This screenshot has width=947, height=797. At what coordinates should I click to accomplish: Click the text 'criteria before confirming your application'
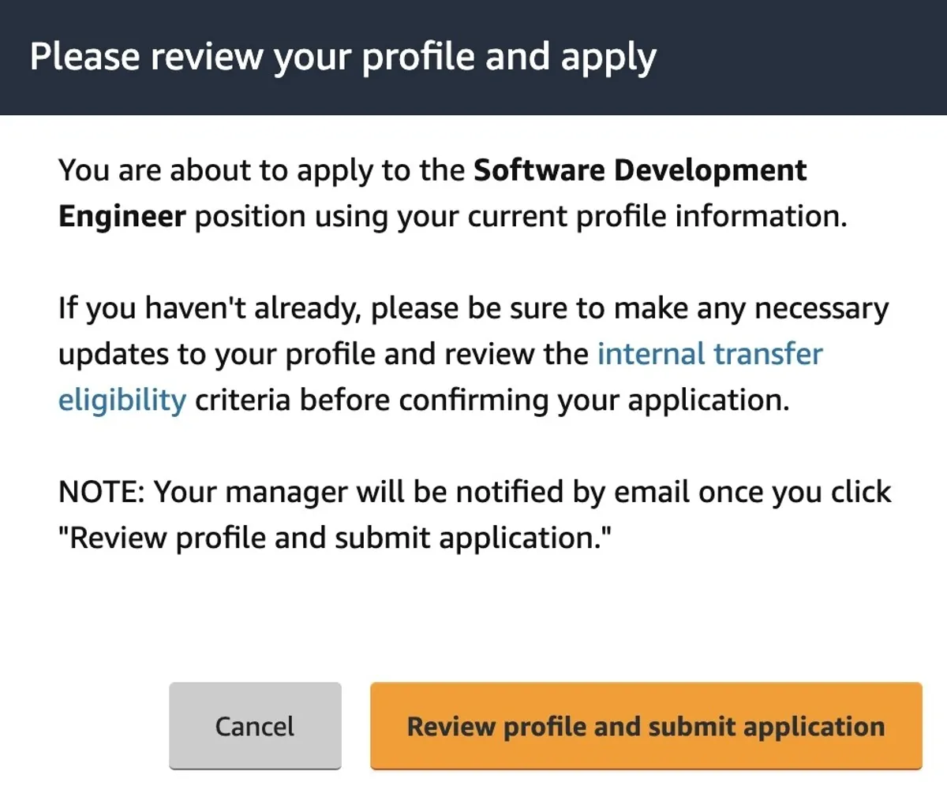point(492,400)
